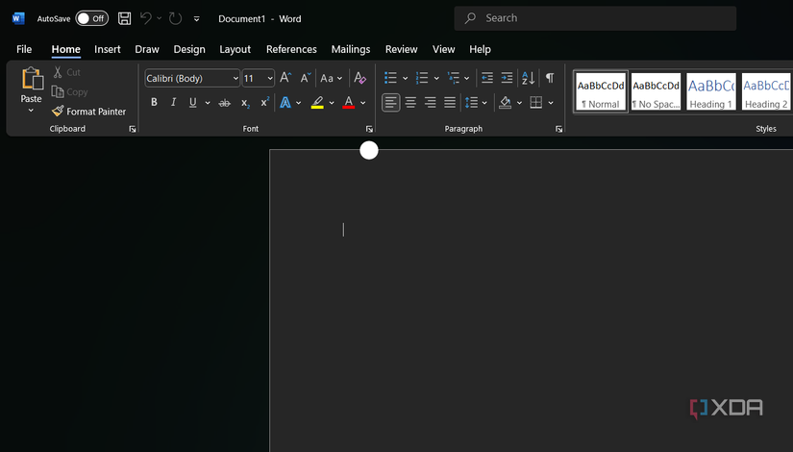Click the Search box in title bar
This screenshot has height=452, width=793.
[x=595, y=18]
